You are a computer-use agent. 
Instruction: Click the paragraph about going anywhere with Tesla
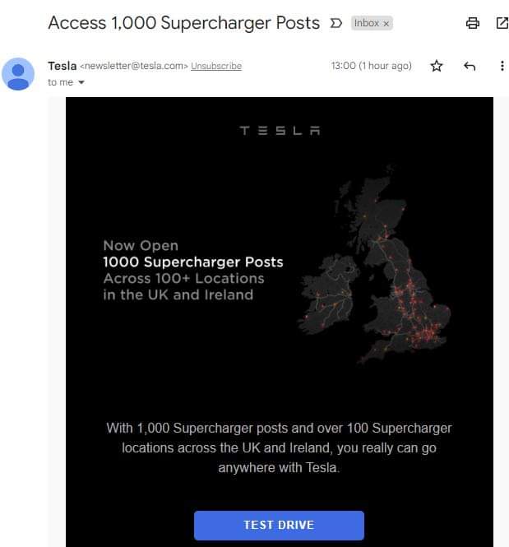click(279, 447)
